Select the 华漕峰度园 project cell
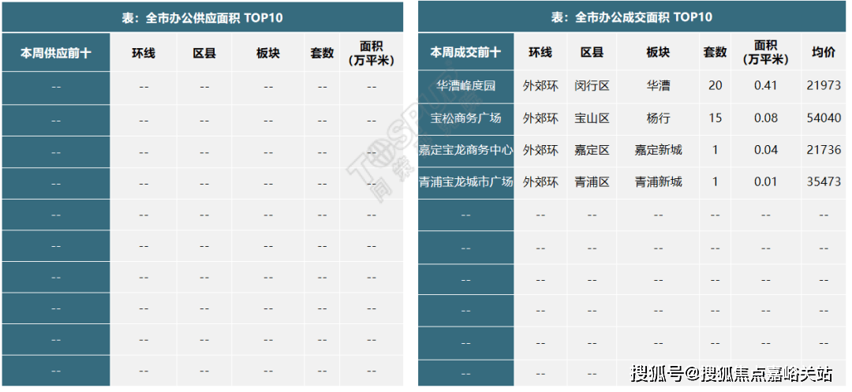The image size is (852, 392). [x=465, y=86]
